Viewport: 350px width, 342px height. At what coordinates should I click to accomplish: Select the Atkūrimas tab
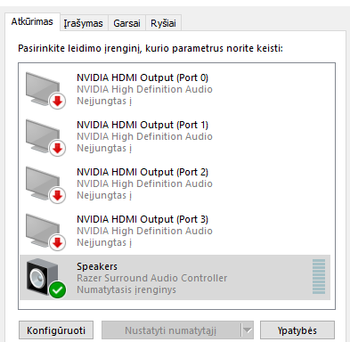pyautogui.click(x=32, y=21)
